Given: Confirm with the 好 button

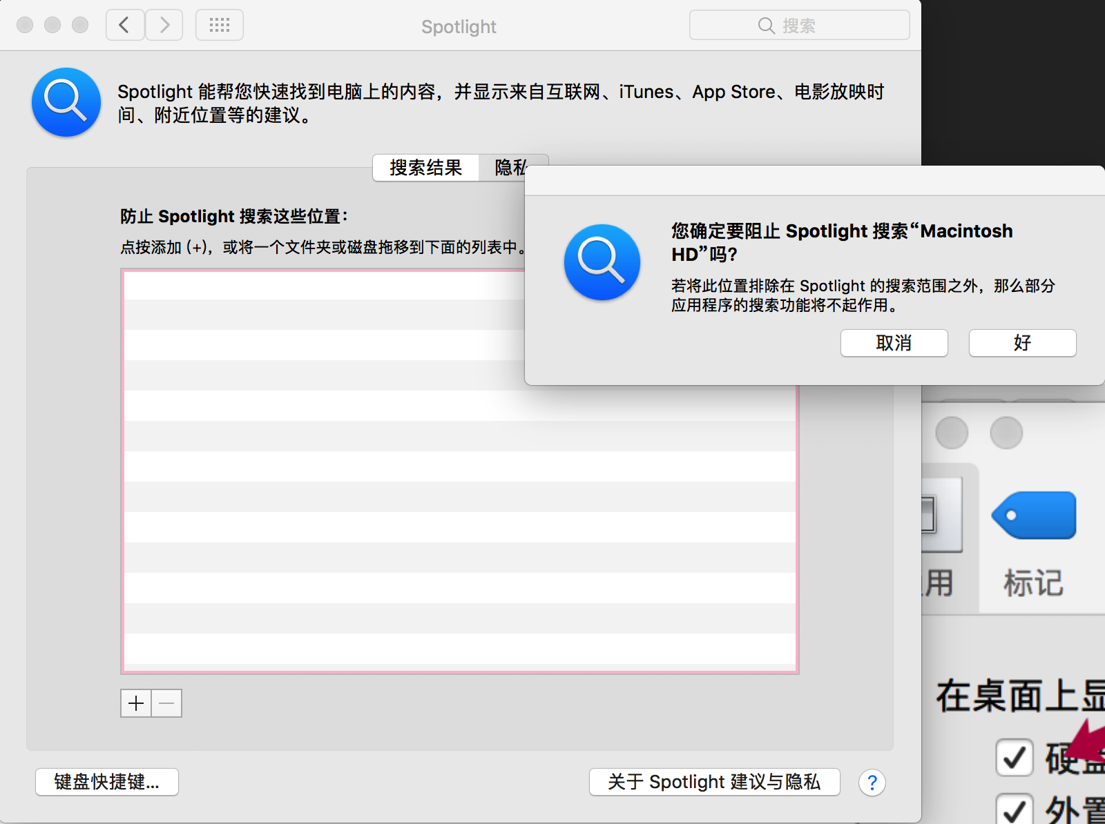Looking at the screenshot, I should pos(1022,343).
